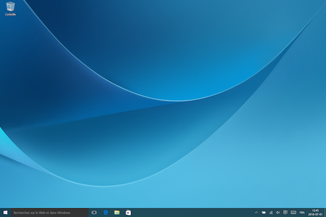Image resolution: width=326 pixels, height=217 pixels.
Task: Select the Corbeille desktop icon
Action: tap(10, 9)
